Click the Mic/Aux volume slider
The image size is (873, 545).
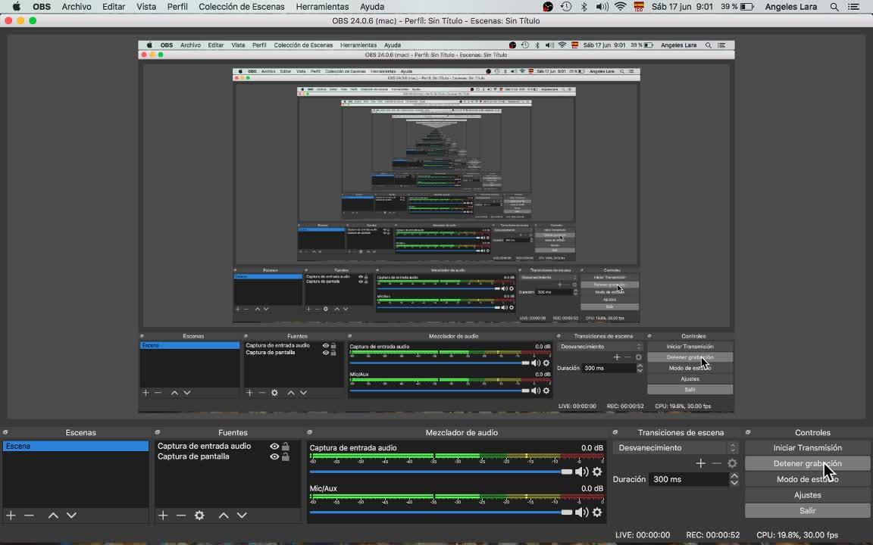click(440, 512)
